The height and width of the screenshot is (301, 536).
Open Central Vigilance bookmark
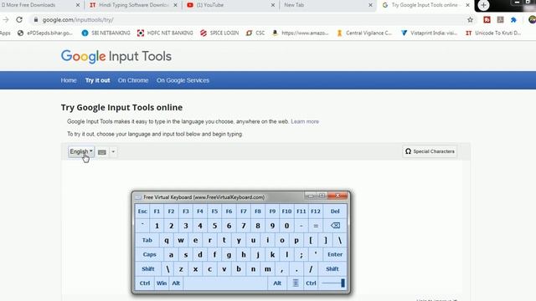pyautogui.click(x=364, y=33)
